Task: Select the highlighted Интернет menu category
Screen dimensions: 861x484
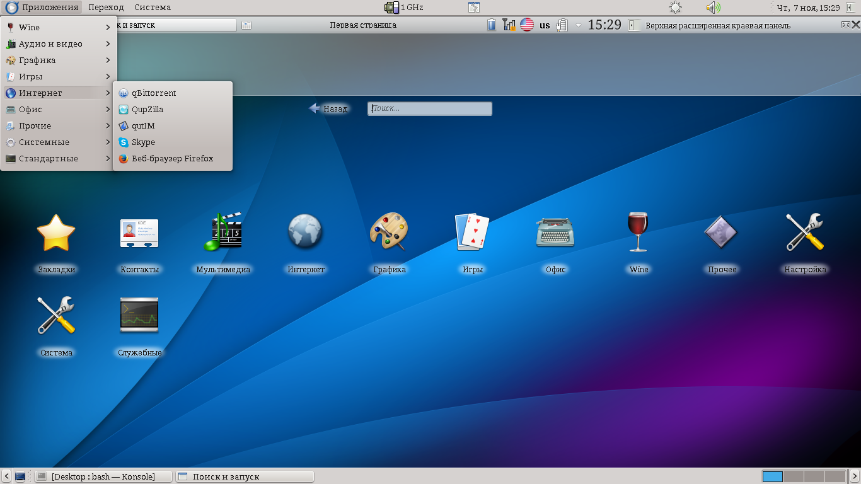Action: pos(57,93)
